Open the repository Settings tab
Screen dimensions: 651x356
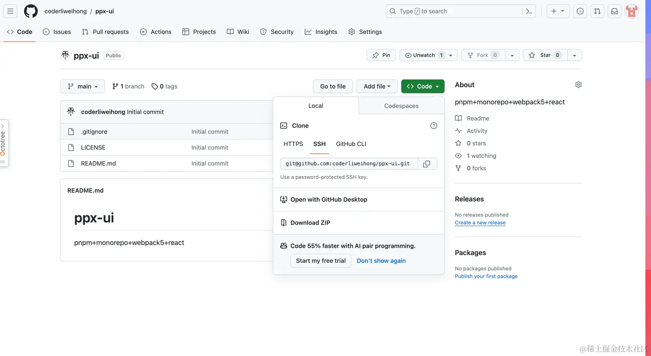click(365, 32)
